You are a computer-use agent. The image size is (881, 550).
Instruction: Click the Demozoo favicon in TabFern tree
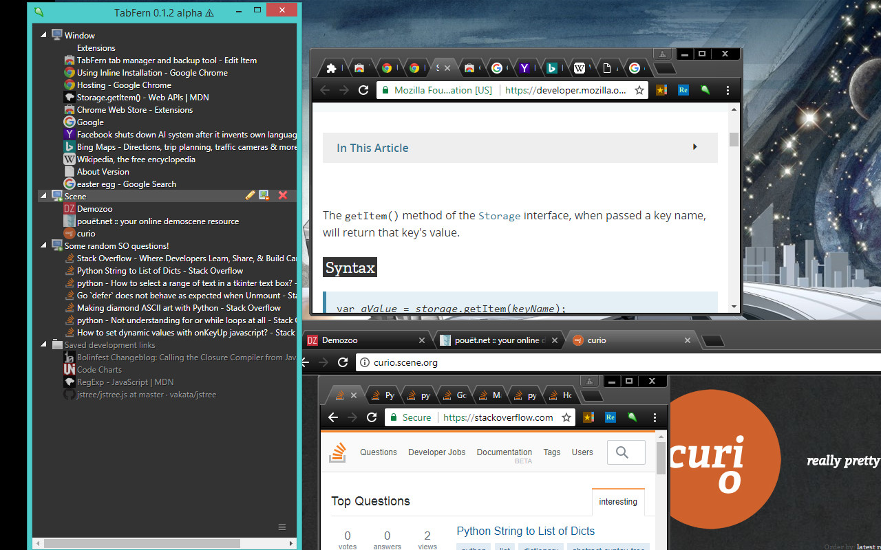click(x=69, y=208)
